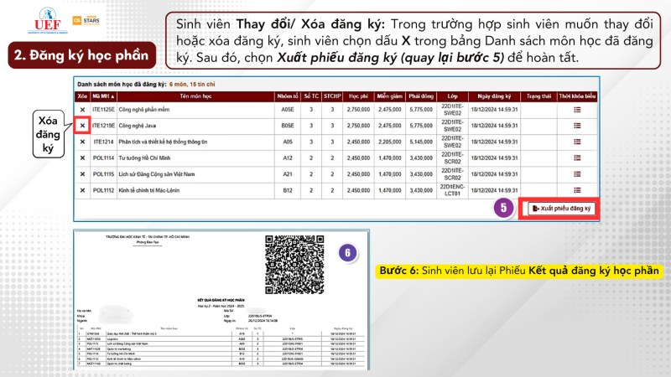View timetable for course ITE1214

pos(577,142)
